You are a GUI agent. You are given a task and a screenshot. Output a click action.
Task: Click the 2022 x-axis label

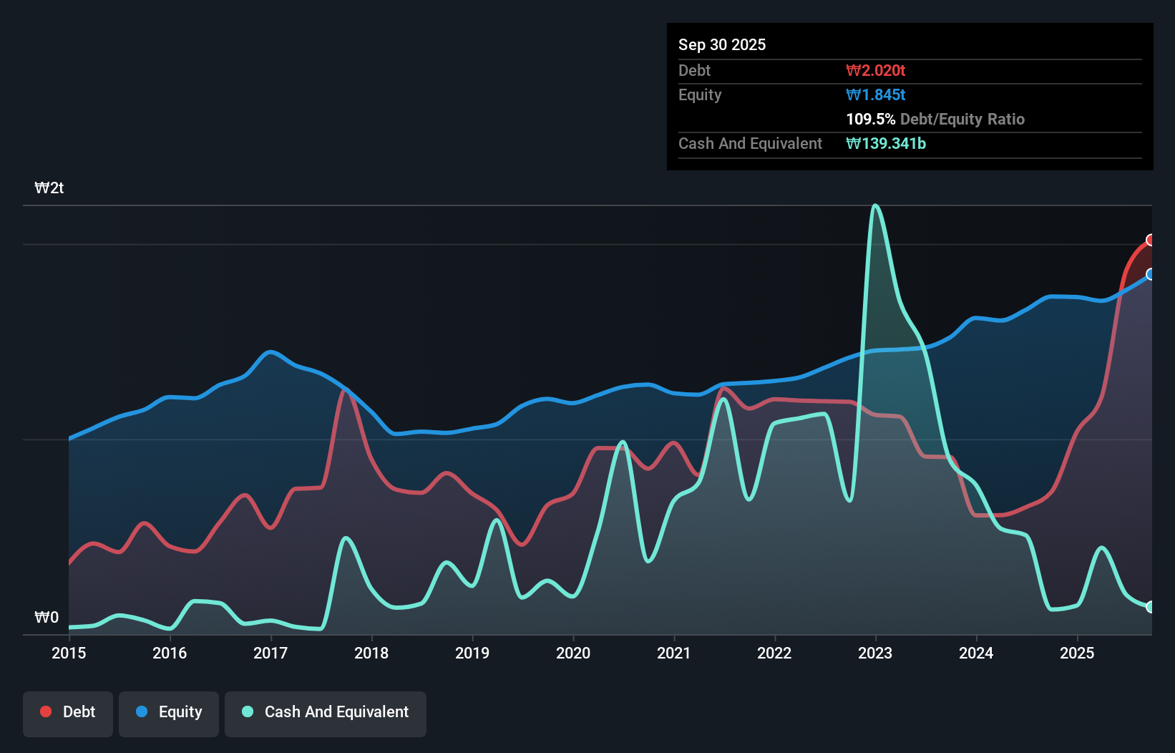tap(774, 653)
